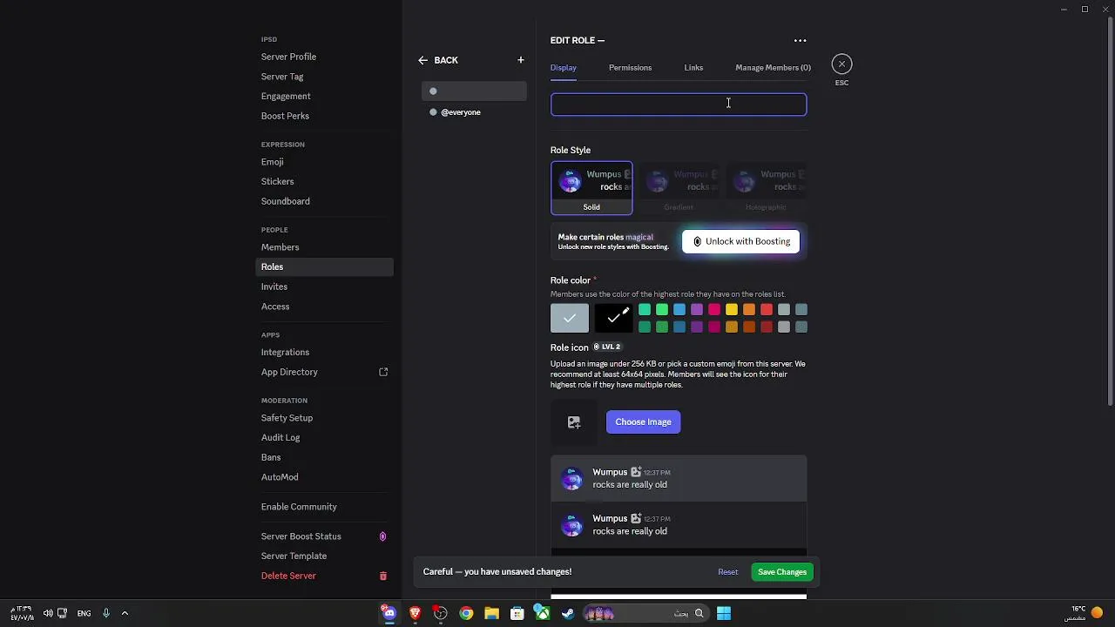Click the trash icon next to Delete Server

[x=382, y=576]
